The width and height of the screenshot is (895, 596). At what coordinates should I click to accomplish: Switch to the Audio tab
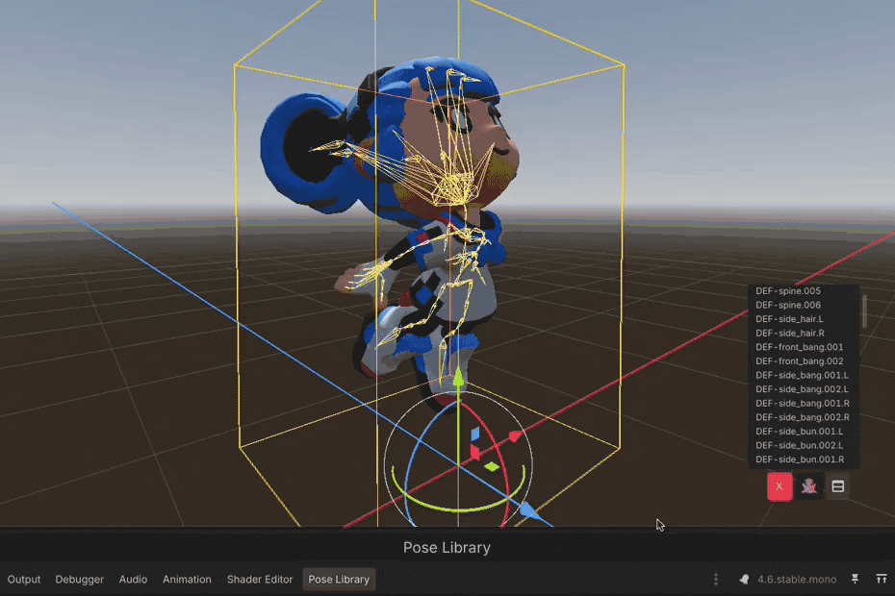tap(133, 580)
